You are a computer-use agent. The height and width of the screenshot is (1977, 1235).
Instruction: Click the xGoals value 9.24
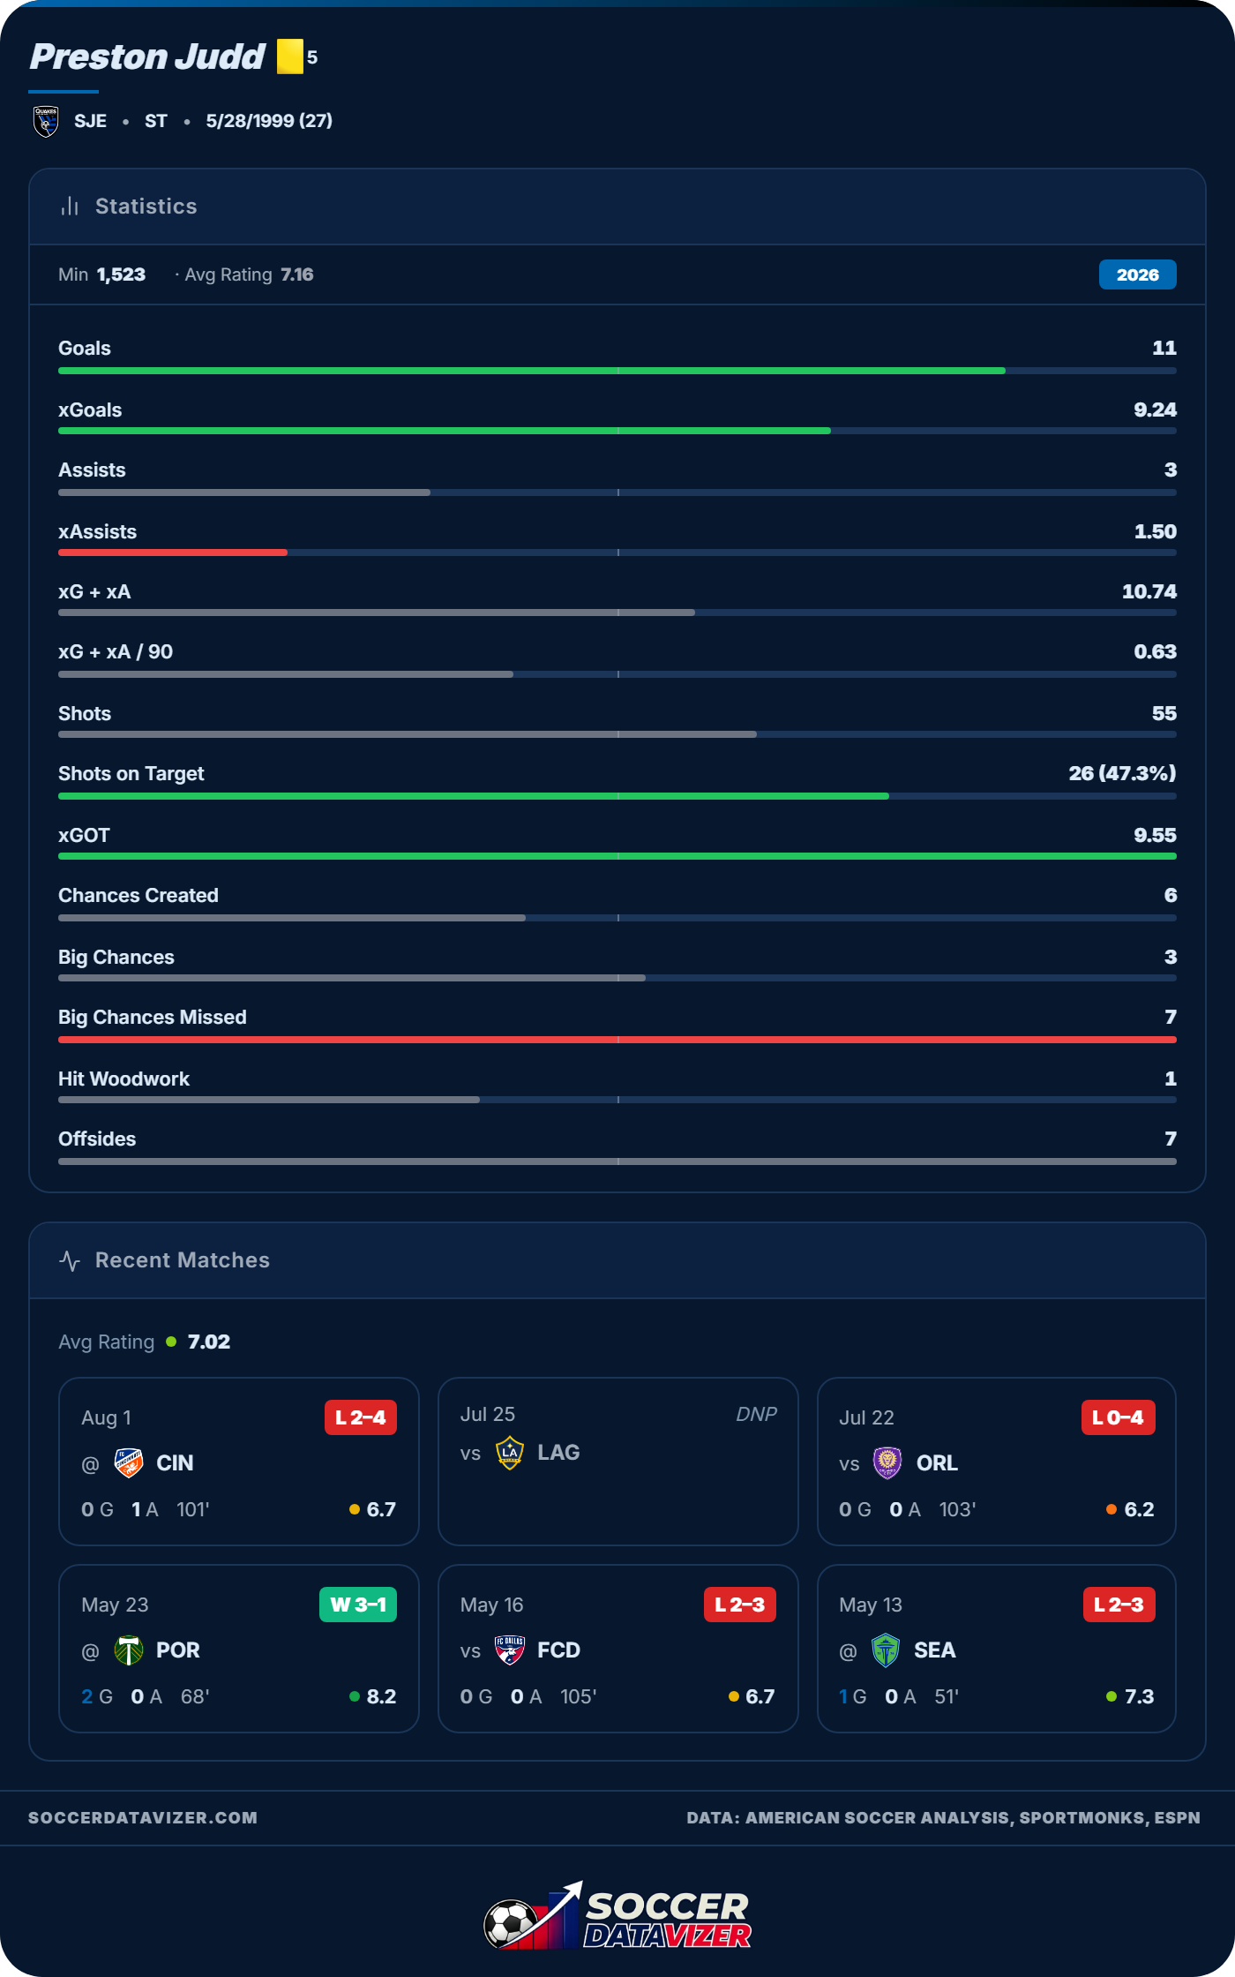[x=1155, y=410]
